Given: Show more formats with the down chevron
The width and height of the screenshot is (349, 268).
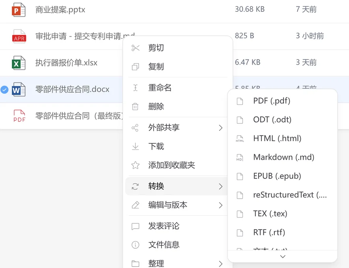Looking at the screenshot, I should (283, 257).
